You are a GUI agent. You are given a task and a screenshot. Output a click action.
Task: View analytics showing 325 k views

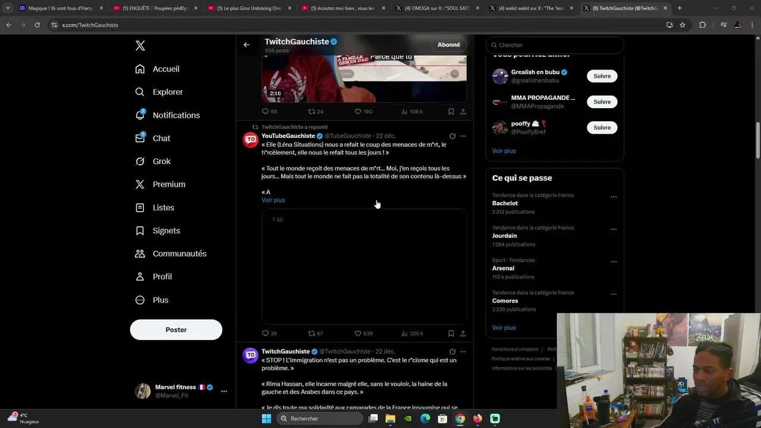pyautogui.click(x=411, y=333)
